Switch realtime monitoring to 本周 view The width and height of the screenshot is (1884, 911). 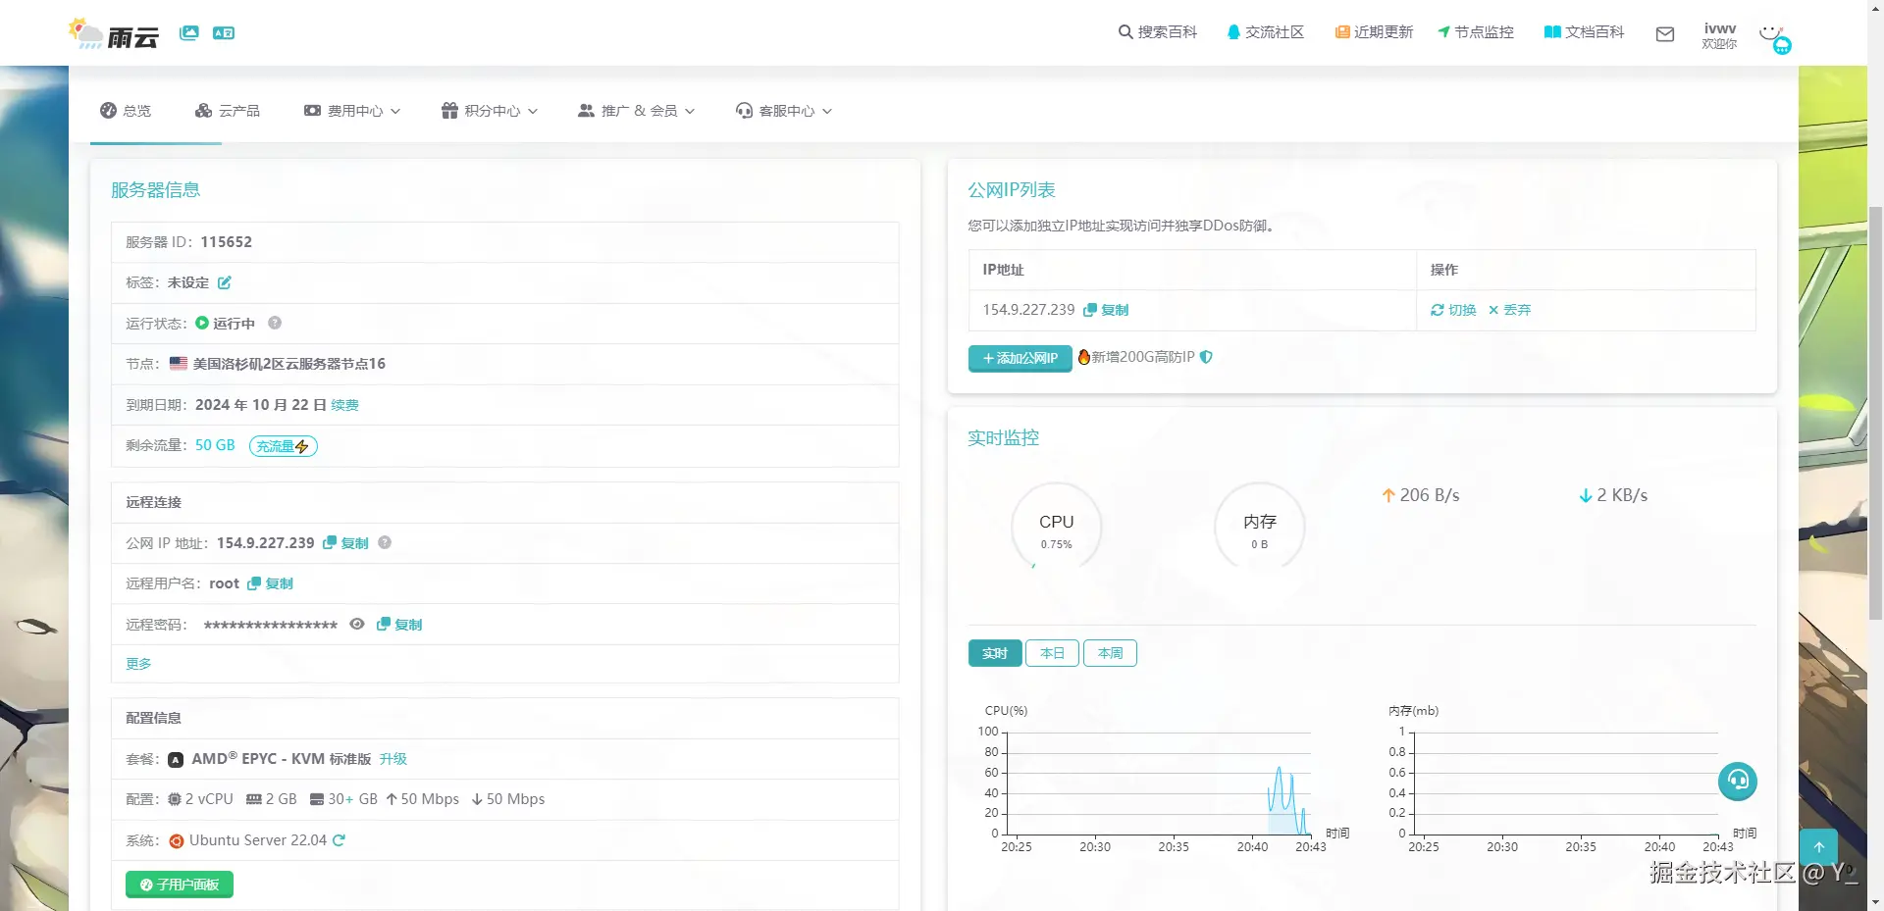click(1110, 652)
